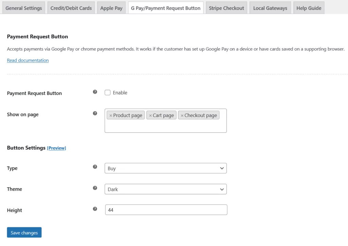Screen dimensions: 348x246
Task: Remove Checkout page tag
Action: (x=182, y=115)
